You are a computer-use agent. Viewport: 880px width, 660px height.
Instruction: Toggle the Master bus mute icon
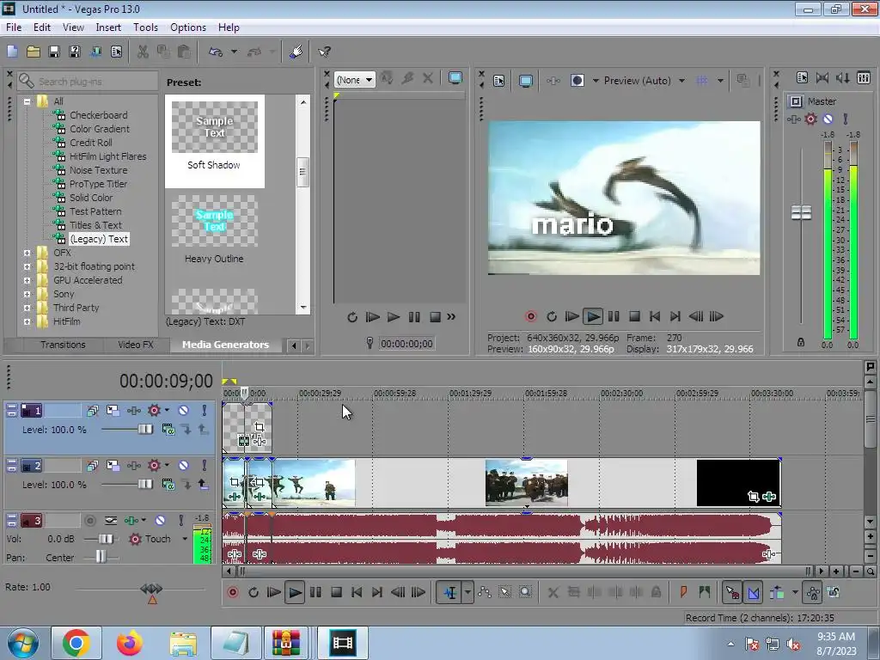(x=828, y=119)
